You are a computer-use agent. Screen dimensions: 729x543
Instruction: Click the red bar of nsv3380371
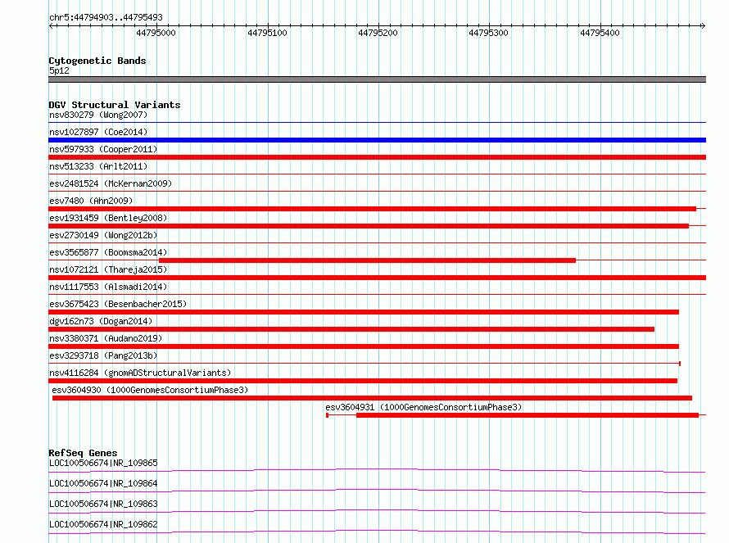coord(364,346)
